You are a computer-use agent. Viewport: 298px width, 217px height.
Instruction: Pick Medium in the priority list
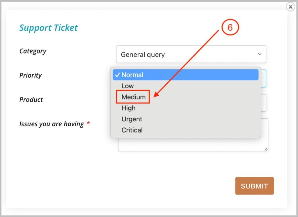click(x=134, y=97)
